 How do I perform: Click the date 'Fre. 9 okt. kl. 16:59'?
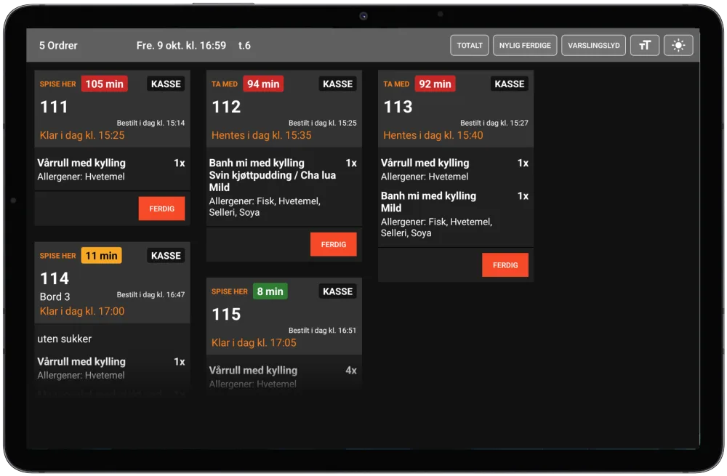click(181, 46)
